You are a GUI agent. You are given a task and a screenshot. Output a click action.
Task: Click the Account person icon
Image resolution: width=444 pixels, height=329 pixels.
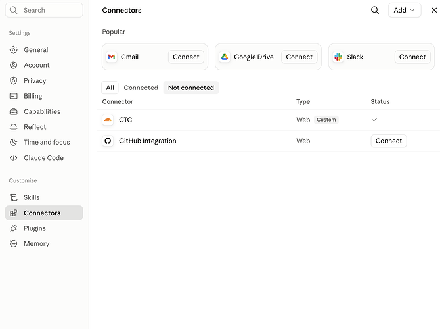[13, 65]
